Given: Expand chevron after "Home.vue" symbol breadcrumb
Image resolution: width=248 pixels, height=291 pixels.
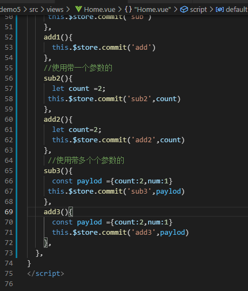Looking at the screenshot, I should coord(176,9).
